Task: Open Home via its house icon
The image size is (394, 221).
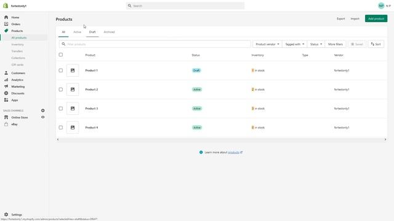Action: click(6, 17)
